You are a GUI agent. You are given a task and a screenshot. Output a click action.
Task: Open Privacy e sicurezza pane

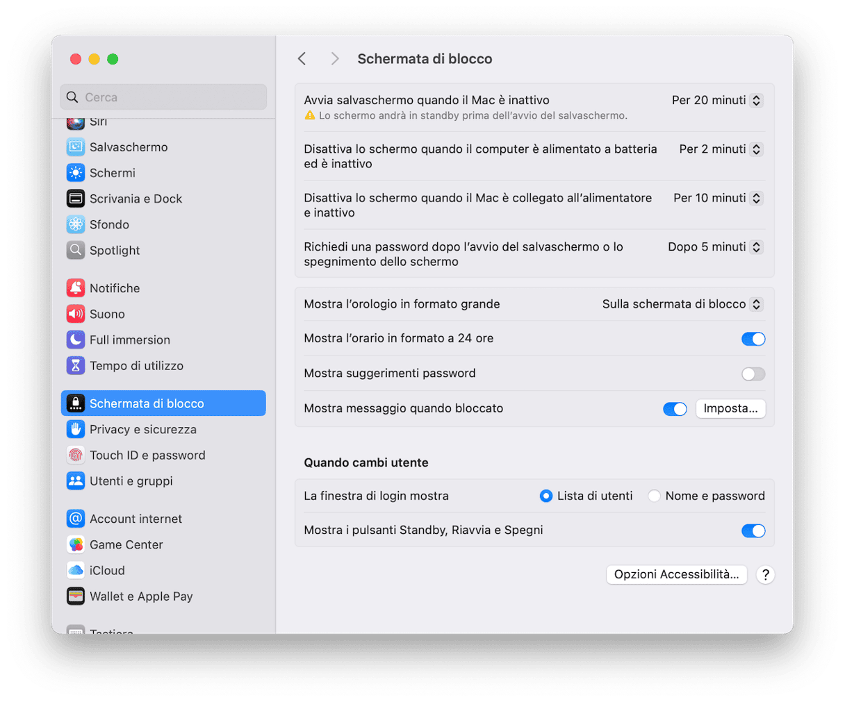(x=163, y=429)
